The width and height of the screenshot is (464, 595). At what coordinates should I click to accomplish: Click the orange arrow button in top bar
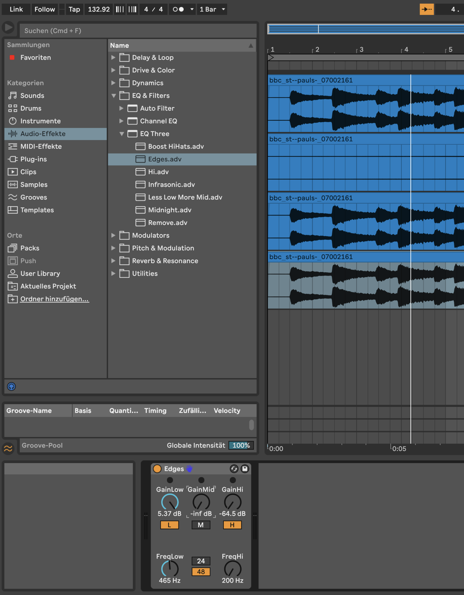(427, 9)
